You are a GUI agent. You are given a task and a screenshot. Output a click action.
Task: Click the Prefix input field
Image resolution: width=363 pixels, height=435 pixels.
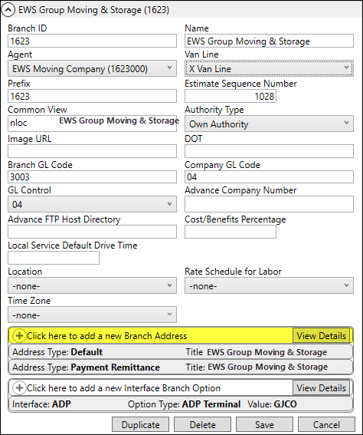(x=92, y=96)
